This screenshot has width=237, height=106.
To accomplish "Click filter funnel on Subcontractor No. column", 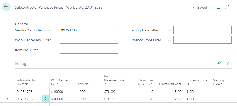I will [x=27, y=84].
